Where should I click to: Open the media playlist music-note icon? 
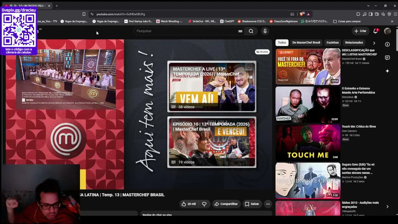pos(365,14)
